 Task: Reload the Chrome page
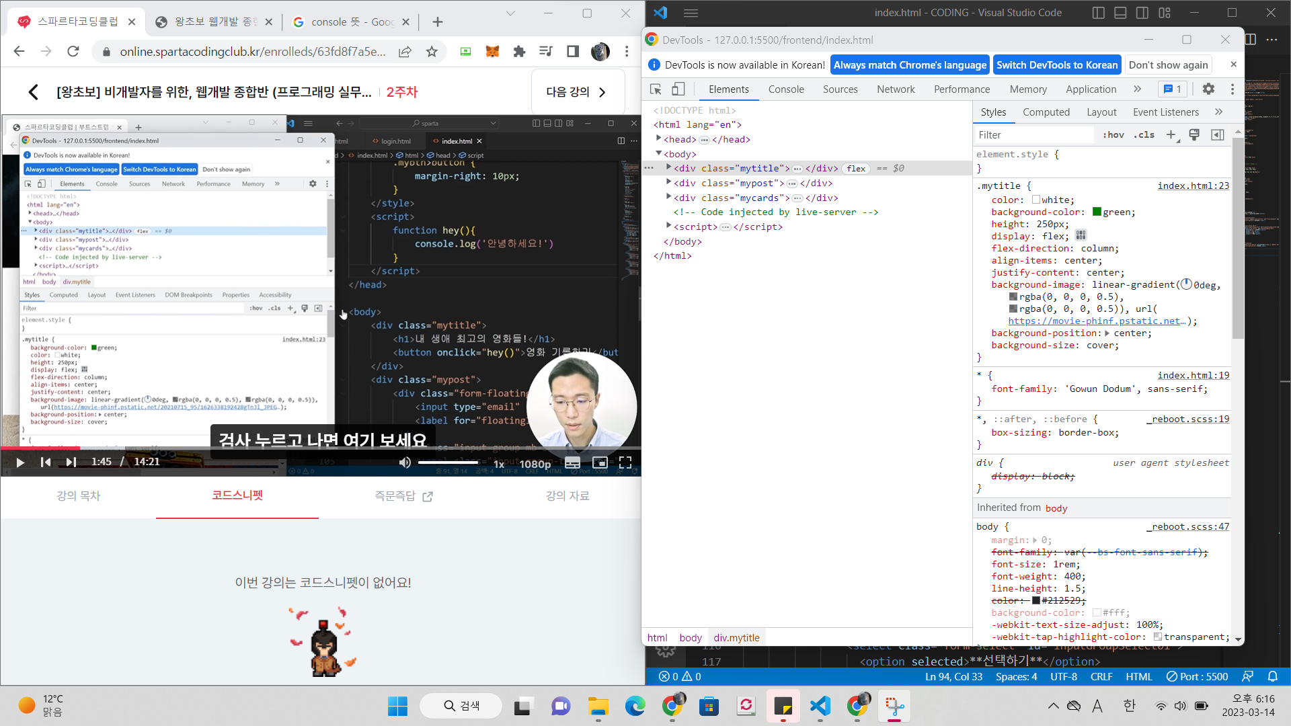tap(73, 52)
